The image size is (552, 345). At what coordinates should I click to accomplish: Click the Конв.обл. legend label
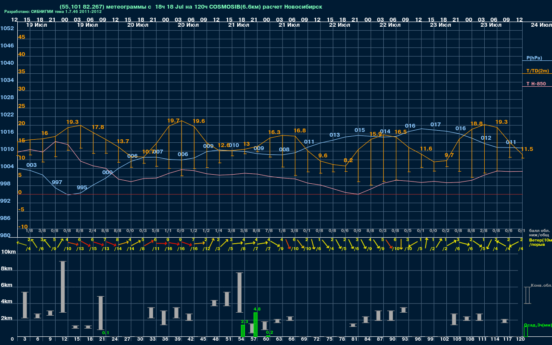541,285
